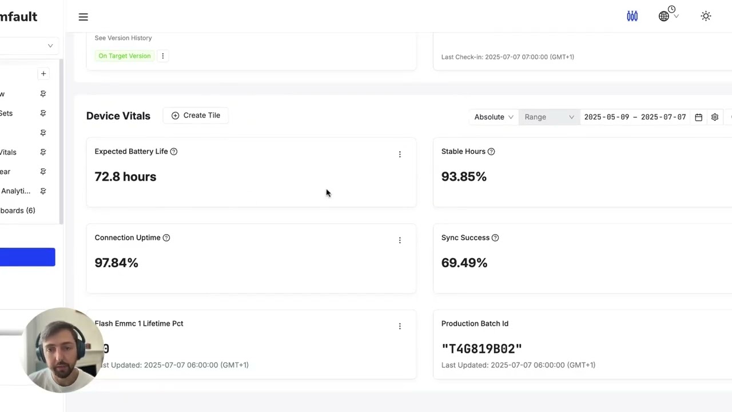This screenshot has width=732, height=412.
Task: Open Device Vitals settings gear
Action: [715, 117]
